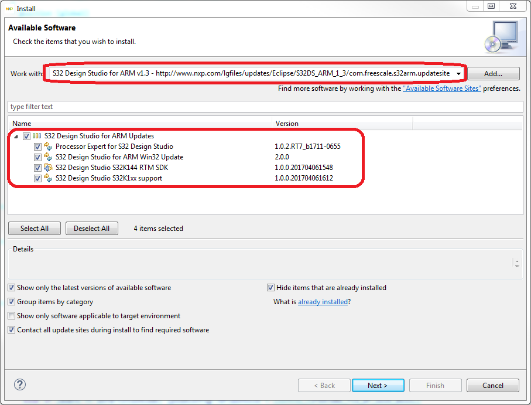Click the Processor Expert feature icon
The height and width of the screenshot is (405, 531).
(48, 147)
